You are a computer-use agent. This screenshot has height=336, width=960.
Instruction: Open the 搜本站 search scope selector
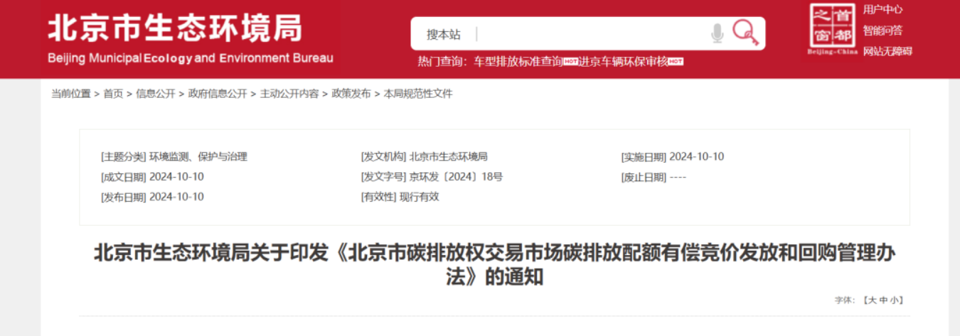pyautogui.click(x=444, y=34)
